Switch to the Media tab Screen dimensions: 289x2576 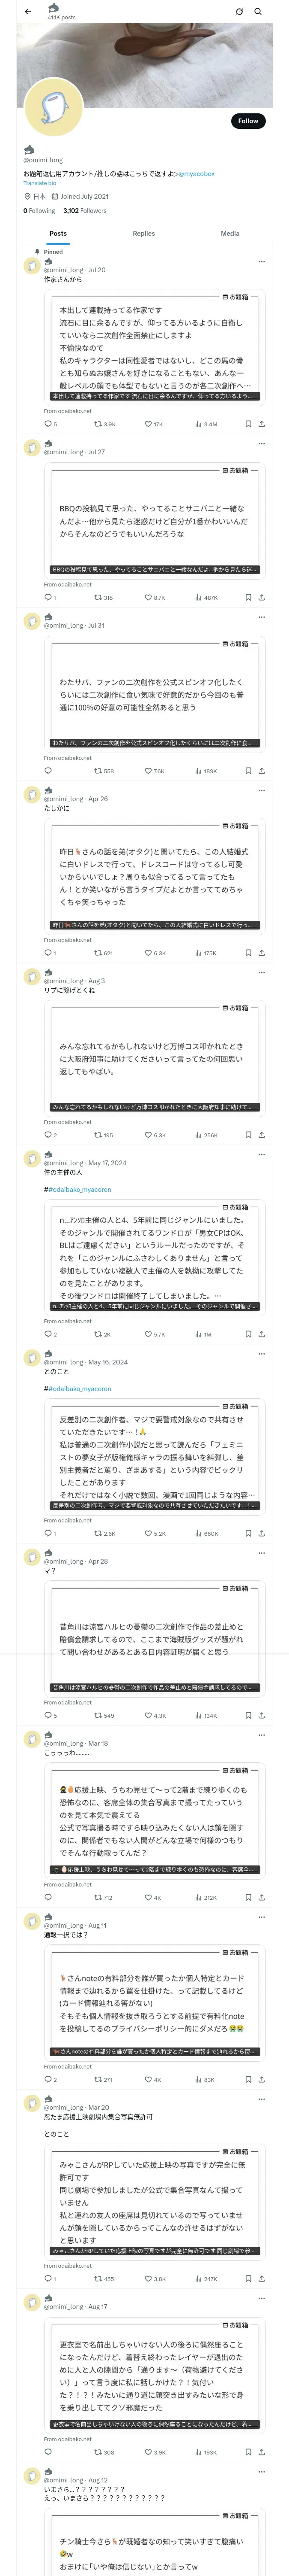click(x=229, y=233)
